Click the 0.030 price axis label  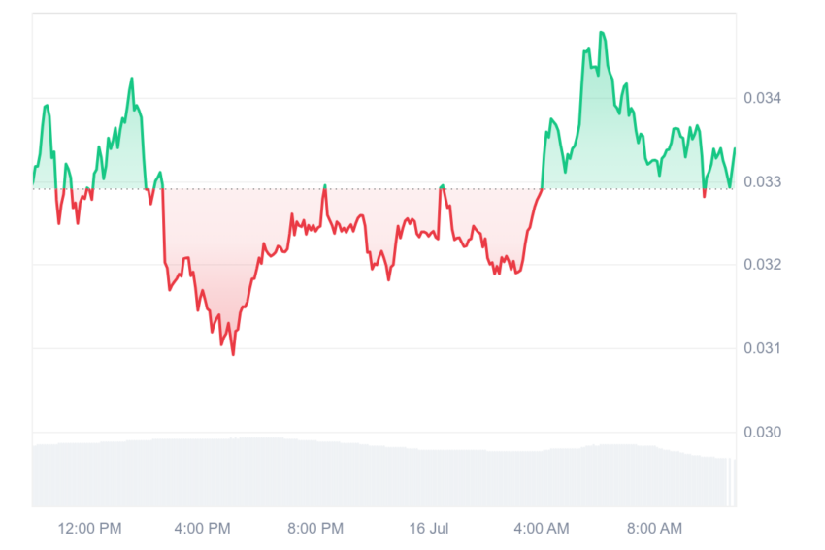[762, 433]
